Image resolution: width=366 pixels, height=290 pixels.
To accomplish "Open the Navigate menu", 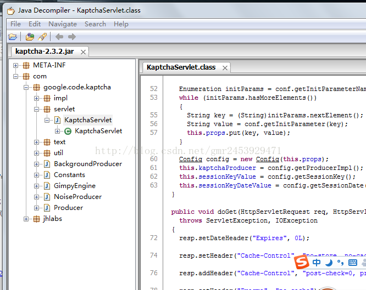I will [63, 24].
